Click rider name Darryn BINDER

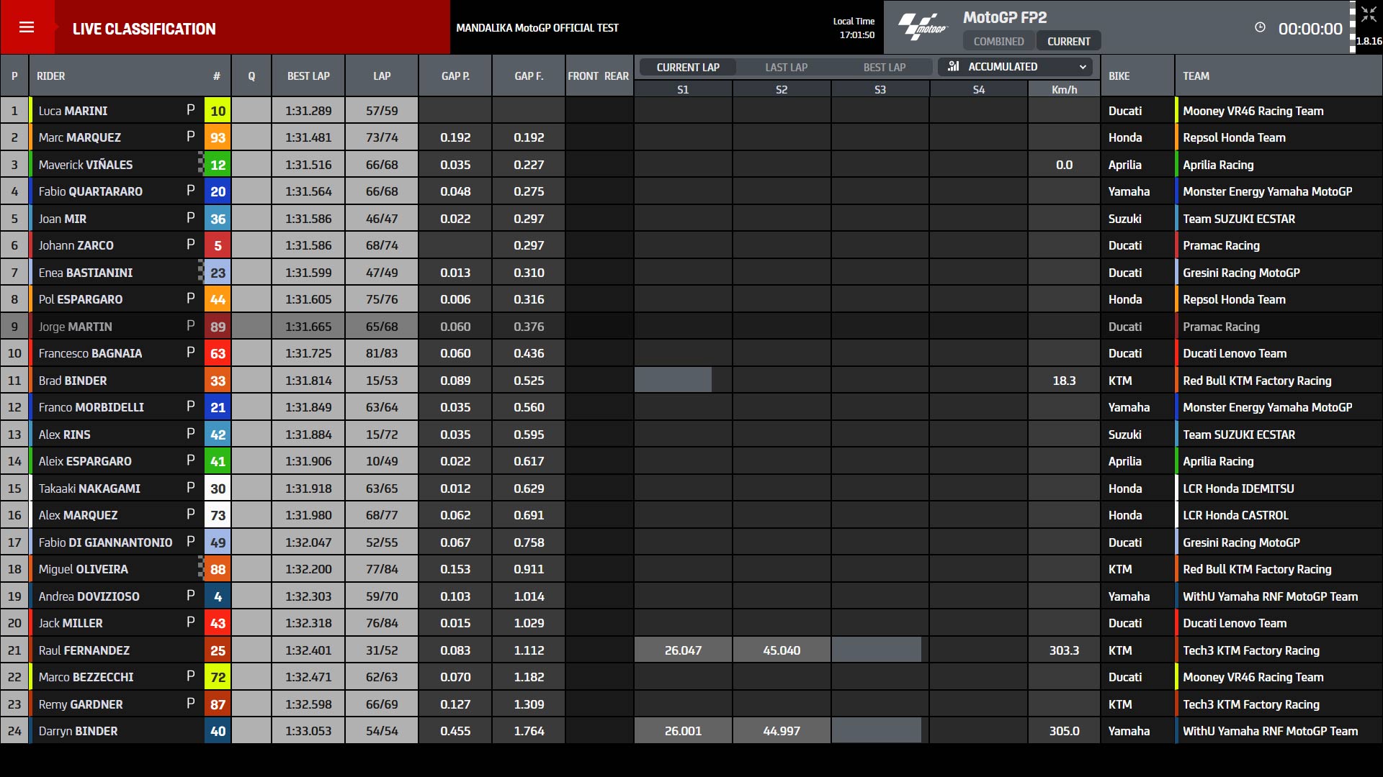tap(78, 731)
